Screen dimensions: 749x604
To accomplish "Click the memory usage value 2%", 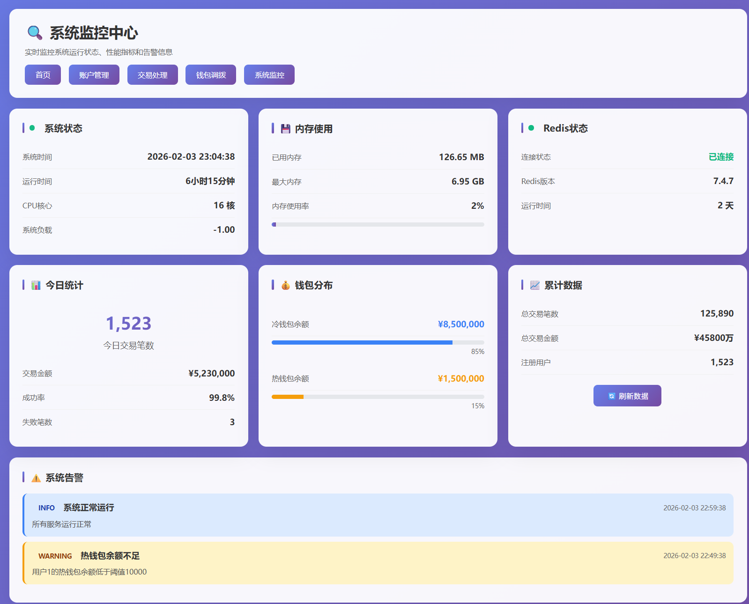I will [x=478, y=206].
